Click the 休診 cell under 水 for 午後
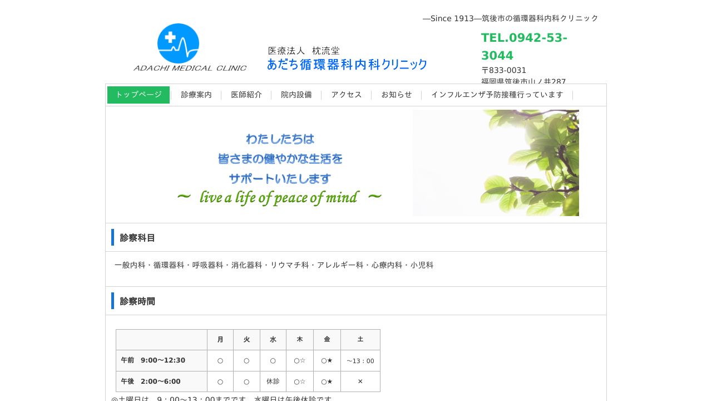 [273, 382]
